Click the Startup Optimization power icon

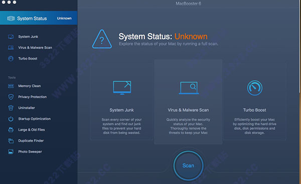[x=11, y=119]
